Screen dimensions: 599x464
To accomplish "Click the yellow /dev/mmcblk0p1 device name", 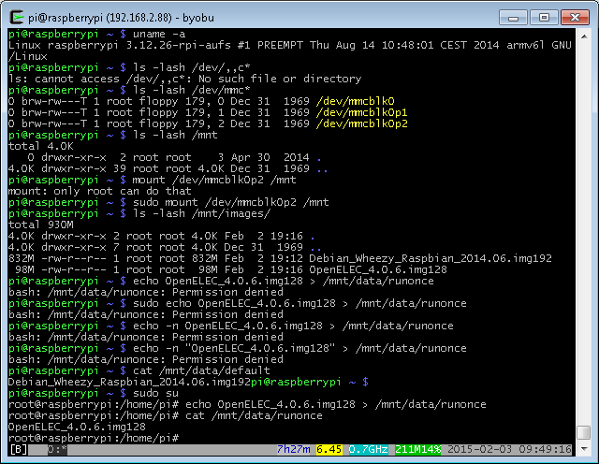I will click(362, 112).
